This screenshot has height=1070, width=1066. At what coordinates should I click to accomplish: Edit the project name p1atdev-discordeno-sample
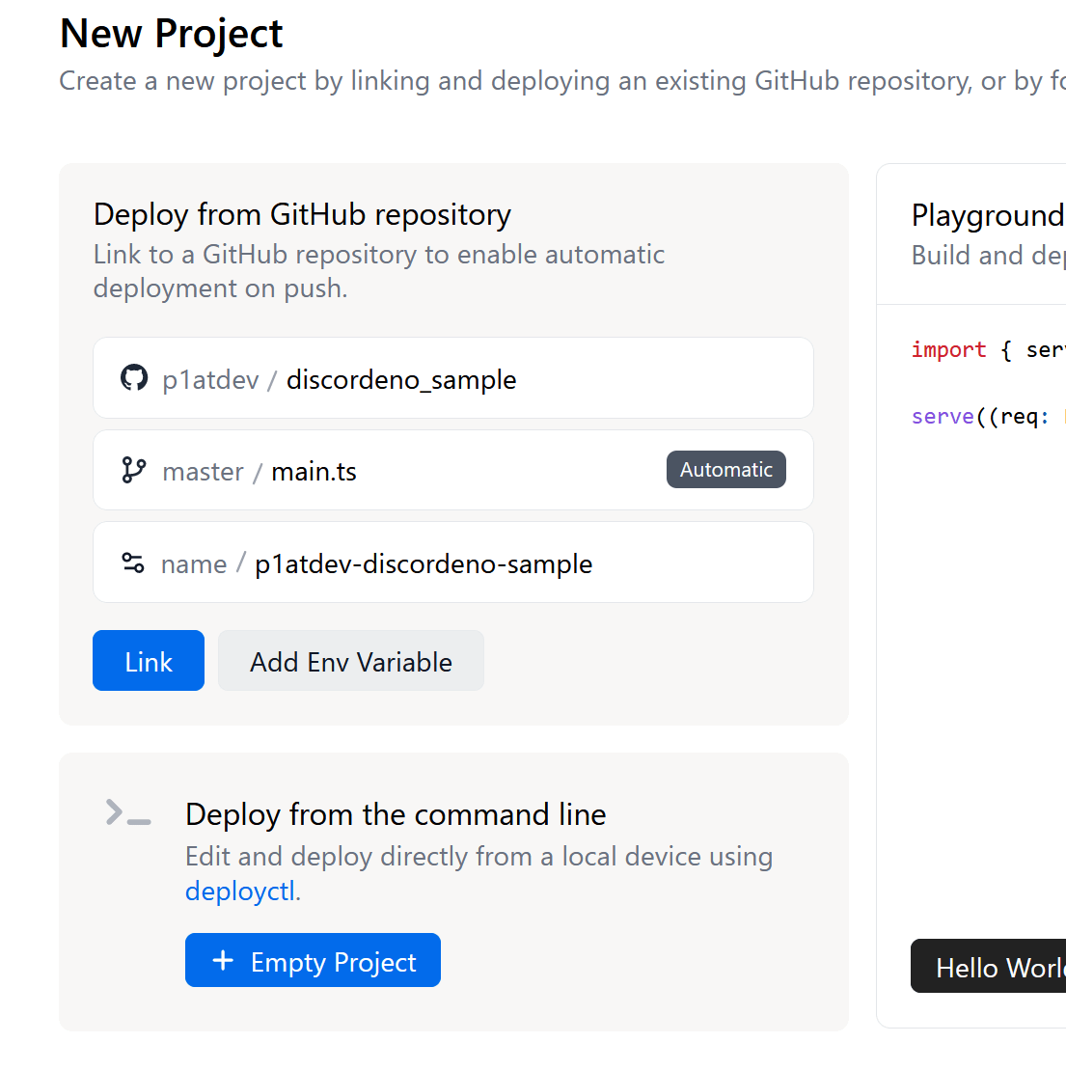pyautogui.click(x=453, y=562)
